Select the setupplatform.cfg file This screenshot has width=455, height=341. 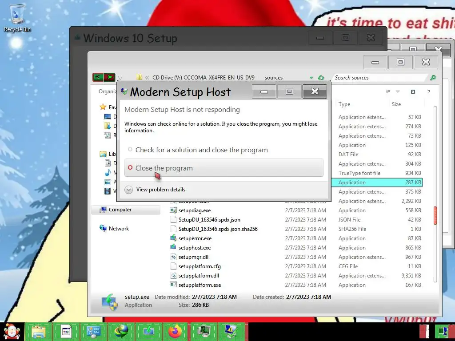tap(200, 266)
